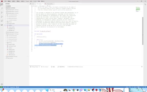Switch to the 调试控制台 panel tab
Image resolution: width=147 pixels, height=92 pixels.
tap(61, 67)
